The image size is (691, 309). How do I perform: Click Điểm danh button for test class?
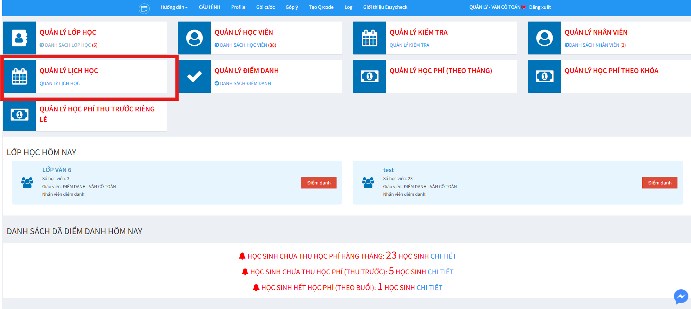[660, 183]
